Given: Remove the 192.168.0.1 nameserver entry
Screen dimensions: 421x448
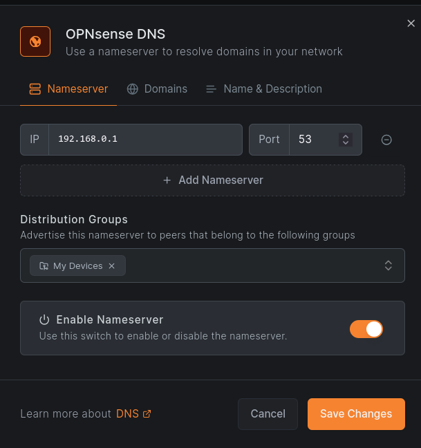Looking at the screenshot, I should coord(386,140).
